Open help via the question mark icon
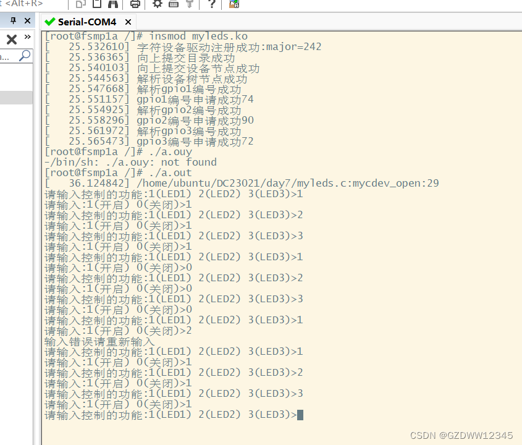This screenshot has width=522, height=445. (212, 5)
